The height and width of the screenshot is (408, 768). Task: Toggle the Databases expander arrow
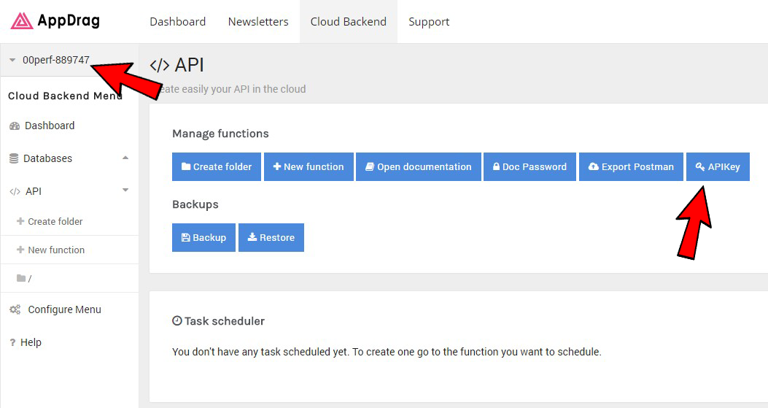pyautogui.click(x=125, y=158)
